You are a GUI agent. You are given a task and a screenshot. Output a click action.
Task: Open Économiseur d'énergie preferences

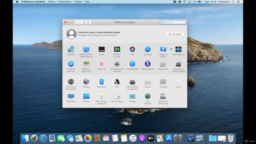(x=102, y=96)
